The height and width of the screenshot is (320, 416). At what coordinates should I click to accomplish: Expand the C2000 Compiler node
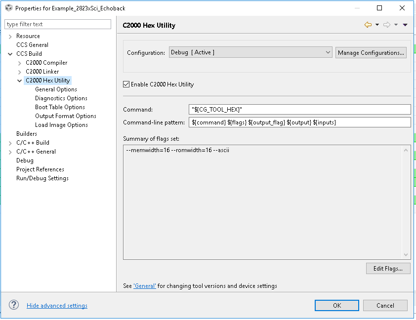19,63
